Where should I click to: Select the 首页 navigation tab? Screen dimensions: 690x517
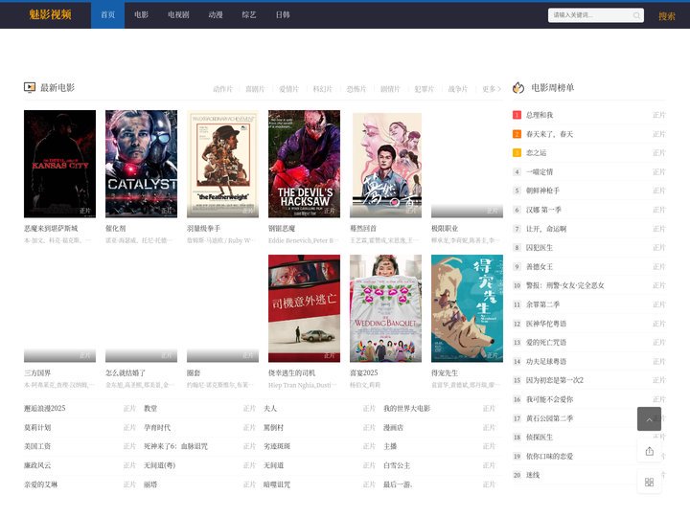click(107, 15)
